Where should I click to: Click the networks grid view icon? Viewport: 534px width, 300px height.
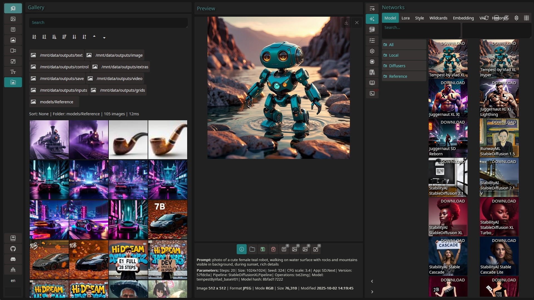[526, 18]
